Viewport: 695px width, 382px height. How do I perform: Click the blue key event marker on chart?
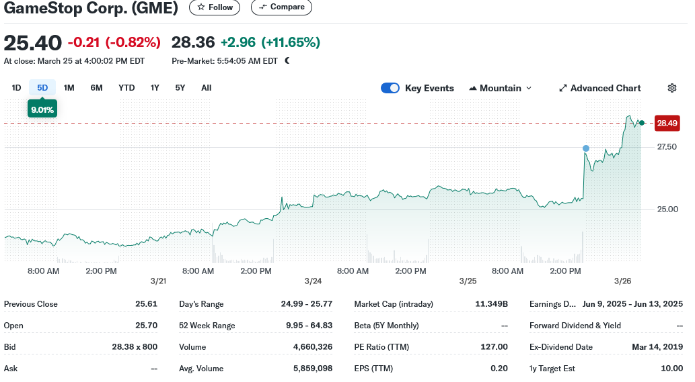click(586, 148)
